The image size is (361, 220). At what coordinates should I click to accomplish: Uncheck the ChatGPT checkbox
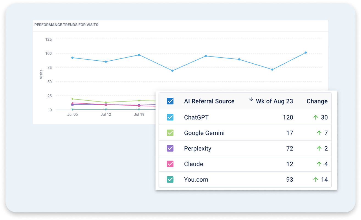click(x=170, y=117)
